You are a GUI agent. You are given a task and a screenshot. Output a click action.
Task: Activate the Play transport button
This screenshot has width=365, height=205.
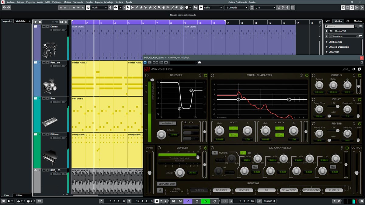[x=206, y=201]
